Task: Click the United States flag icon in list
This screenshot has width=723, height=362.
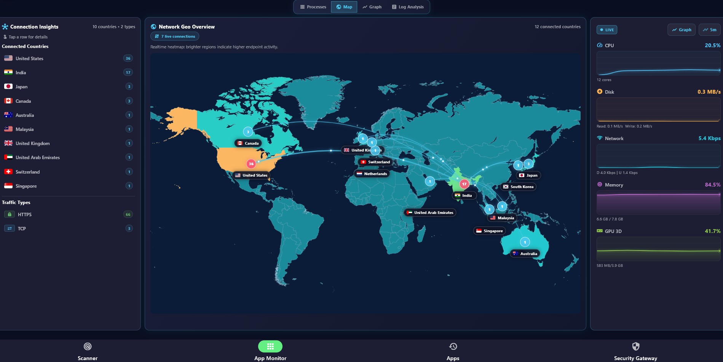Action: tap(8, 58)
